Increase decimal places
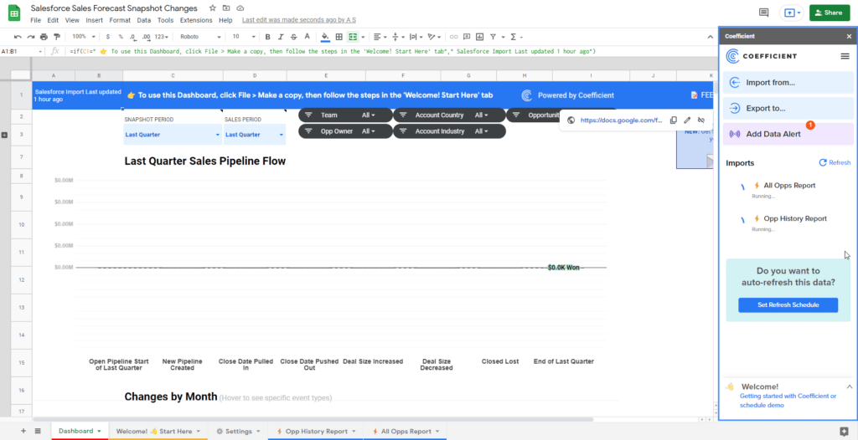The height and width of the screenshot is (440, 858). click(x=146, y=37)
